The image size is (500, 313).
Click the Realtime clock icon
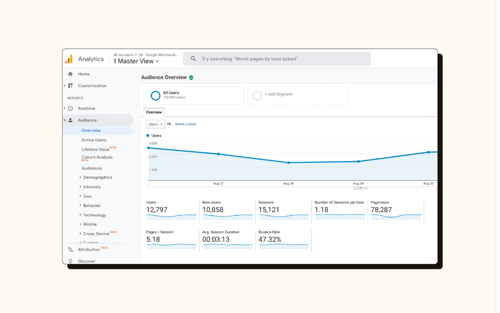(70, 108)
